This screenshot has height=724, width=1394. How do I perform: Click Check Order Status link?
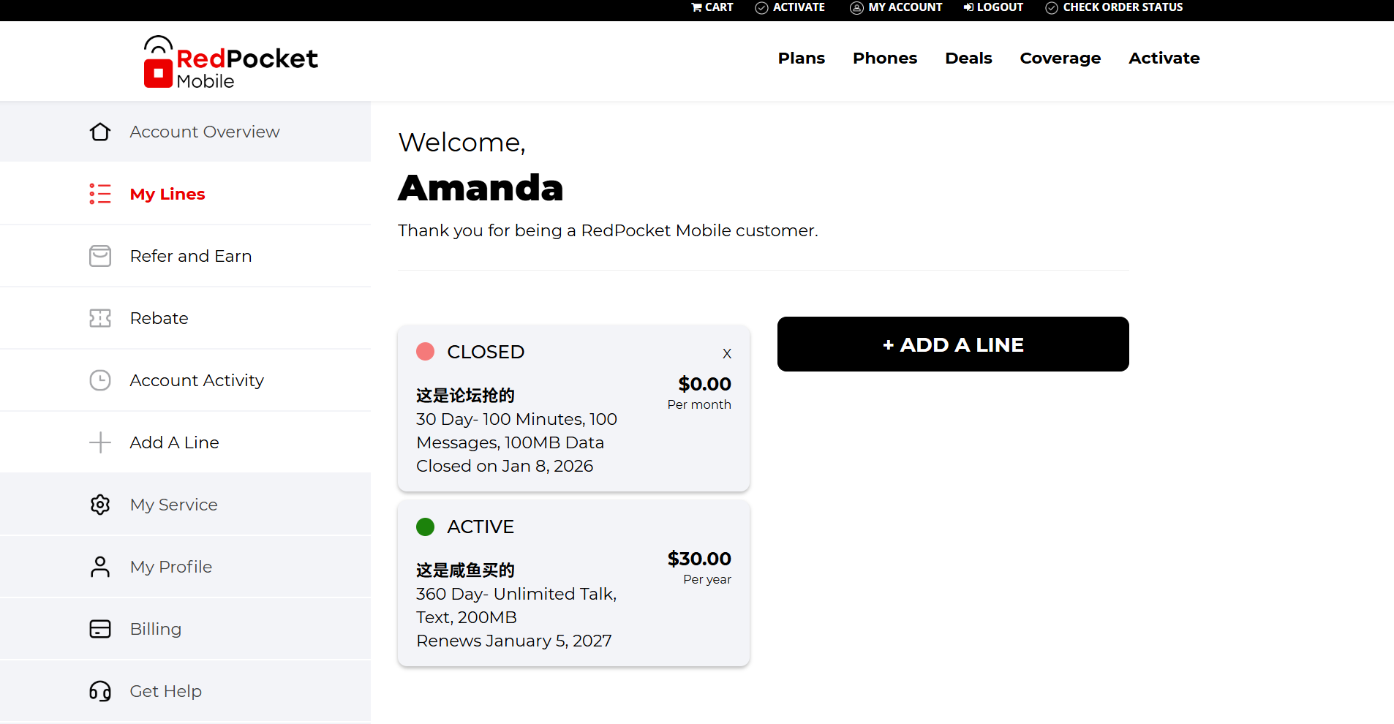1114,7
